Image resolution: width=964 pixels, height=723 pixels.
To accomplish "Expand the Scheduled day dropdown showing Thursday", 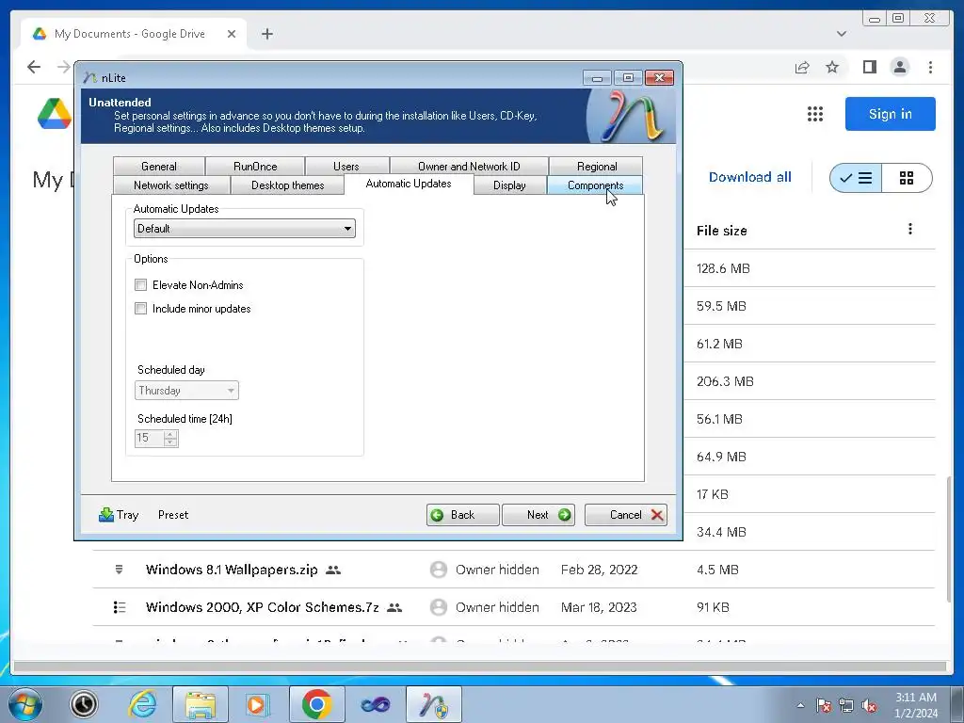I will [186, 391].
